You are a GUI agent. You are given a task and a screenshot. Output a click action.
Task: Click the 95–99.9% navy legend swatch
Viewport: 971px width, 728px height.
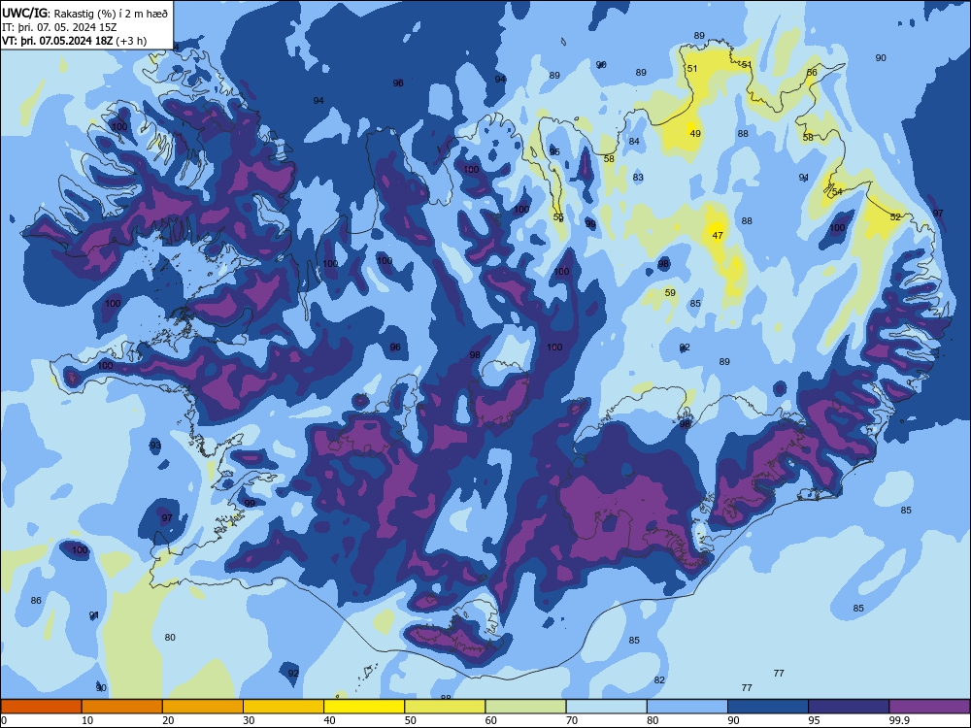[849, 707]
